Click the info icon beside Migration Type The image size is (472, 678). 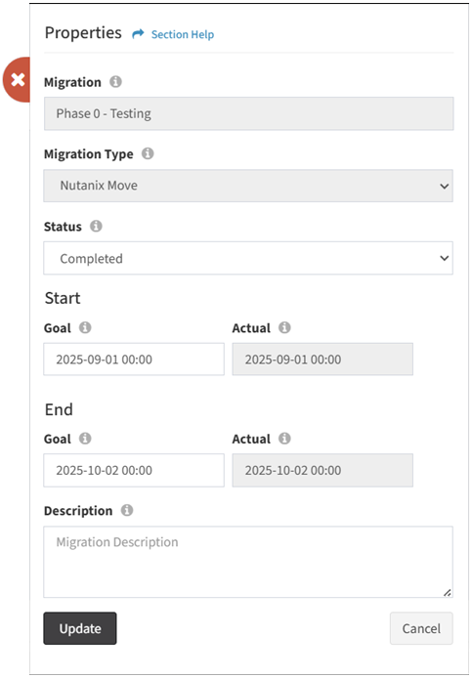coord(148,153)
